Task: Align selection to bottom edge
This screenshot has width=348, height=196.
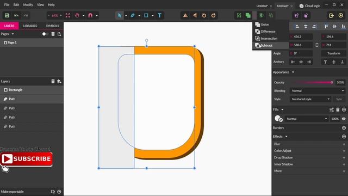Action: pos(343,27)
